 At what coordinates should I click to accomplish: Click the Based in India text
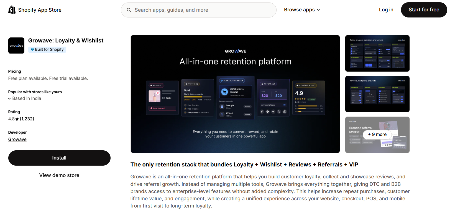(x=27, y=98)
